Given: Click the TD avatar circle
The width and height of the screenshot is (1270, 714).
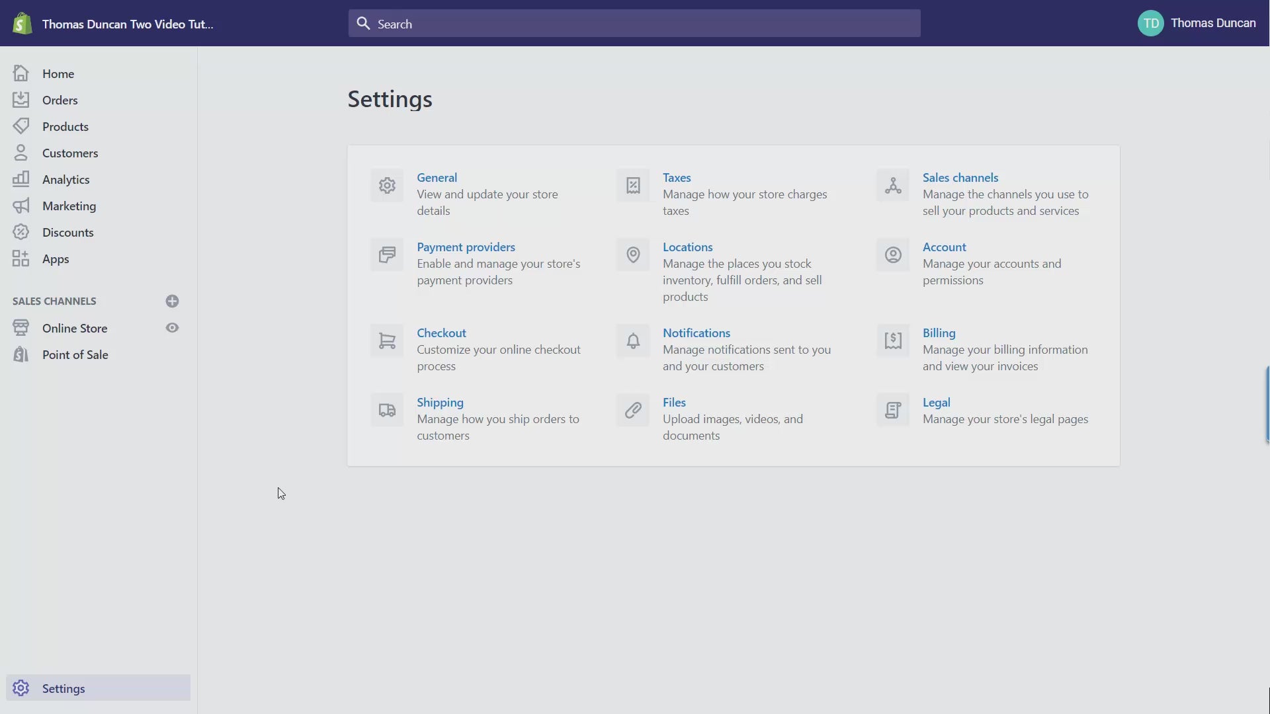Looking at the screenshot, I should point(1151,23).
